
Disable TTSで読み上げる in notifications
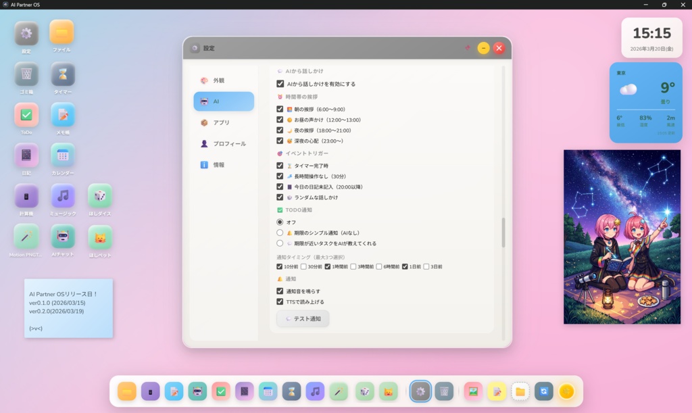280,303
